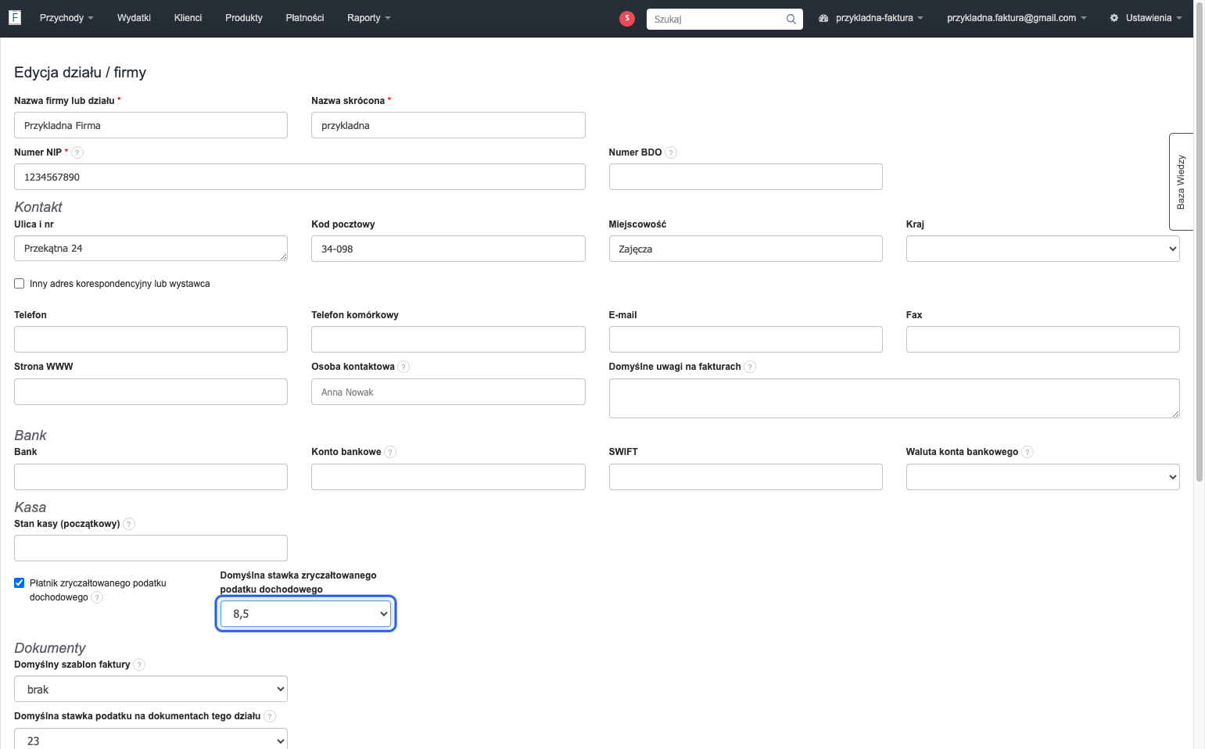Image resolution: width=1205 pixels, height=749 pixels.
Task: Open the Raporty menu
Action: click(x=369, y=18)
